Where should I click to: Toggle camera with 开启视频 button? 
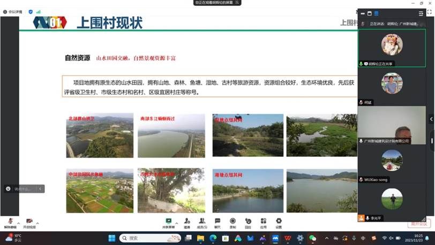click(x=29, y=222)
